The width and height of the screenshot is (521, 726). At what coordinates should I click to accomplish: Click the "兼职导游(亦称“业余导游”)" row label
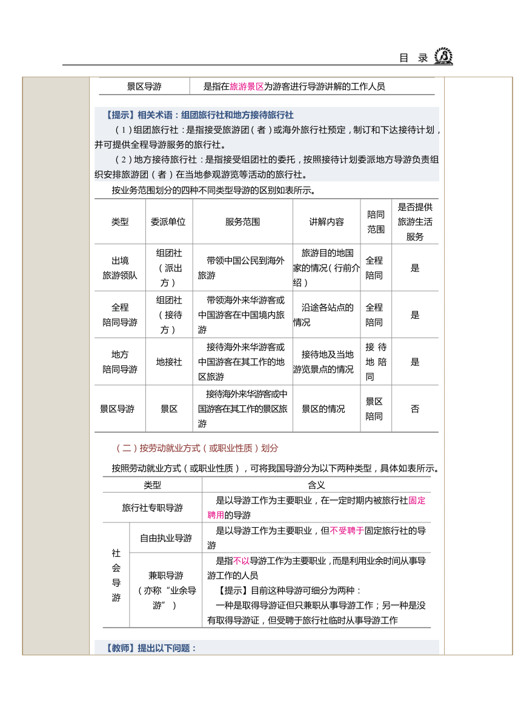coord(166,590)
